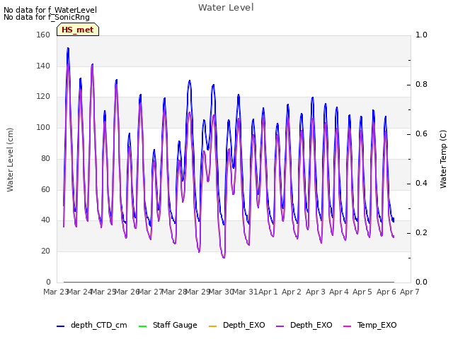Screen dimensions: 453x339
Task: Click the 120 left-axis tick label
Action: tap(43, 97)
